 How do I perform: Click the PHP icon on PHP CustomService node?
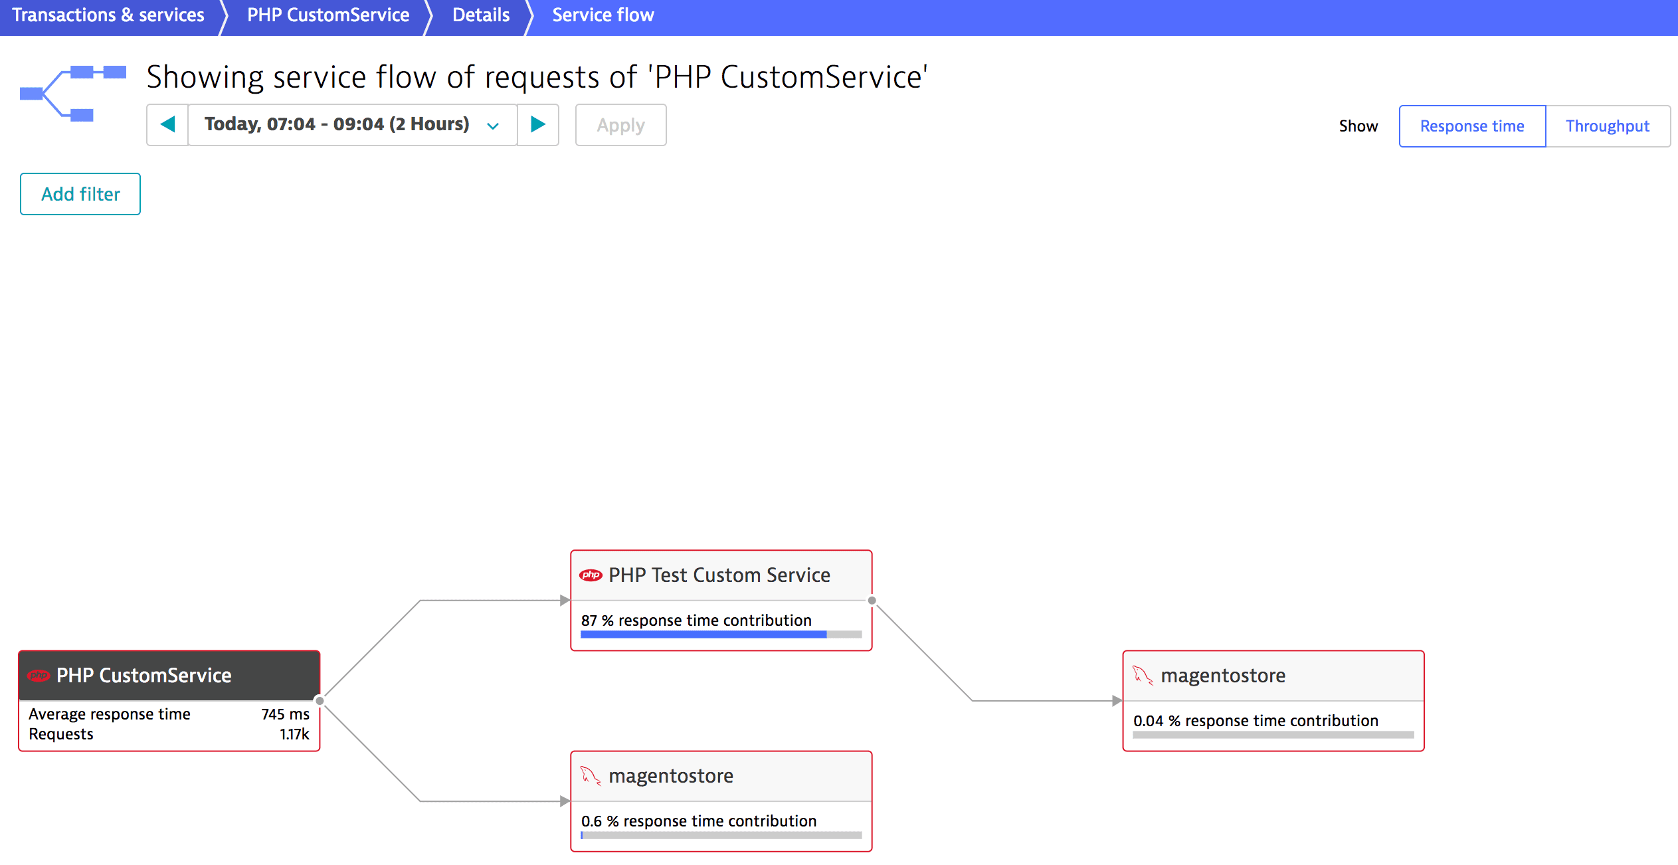(x=39, y=676)
